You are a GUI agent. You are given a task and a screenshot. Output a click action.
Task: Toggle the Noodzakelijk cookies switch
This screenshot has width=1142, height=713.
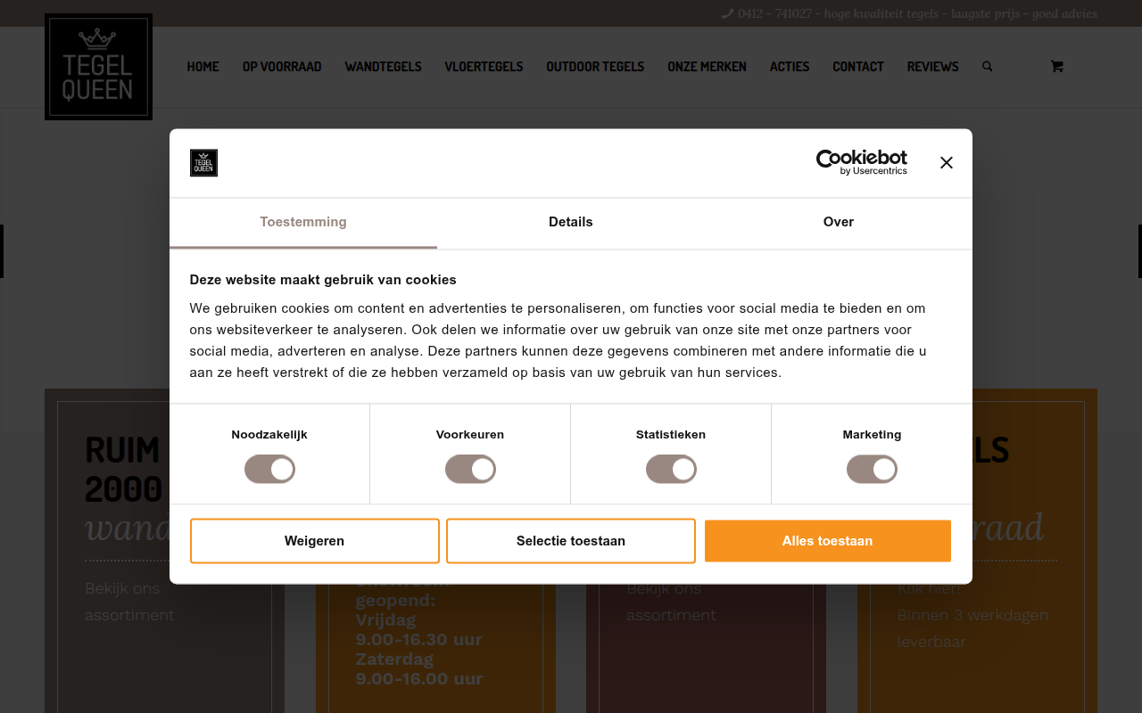click(x=269, y=469)
